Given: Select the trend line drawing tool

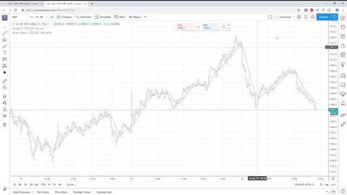Looking at the screenshot, I should tap(5, 33).
